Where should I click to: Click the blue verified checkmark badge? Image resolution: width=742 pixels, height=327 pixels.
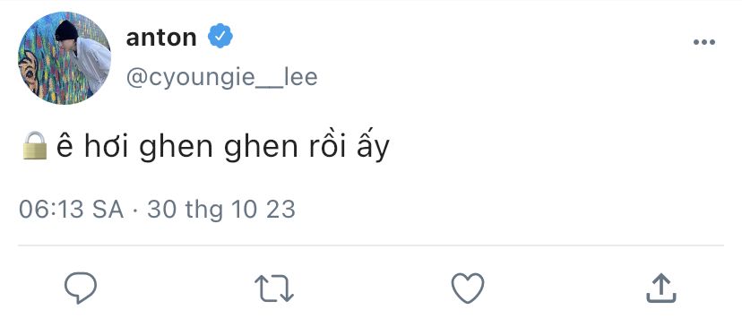pyautogui.click(x=220, y=36)
